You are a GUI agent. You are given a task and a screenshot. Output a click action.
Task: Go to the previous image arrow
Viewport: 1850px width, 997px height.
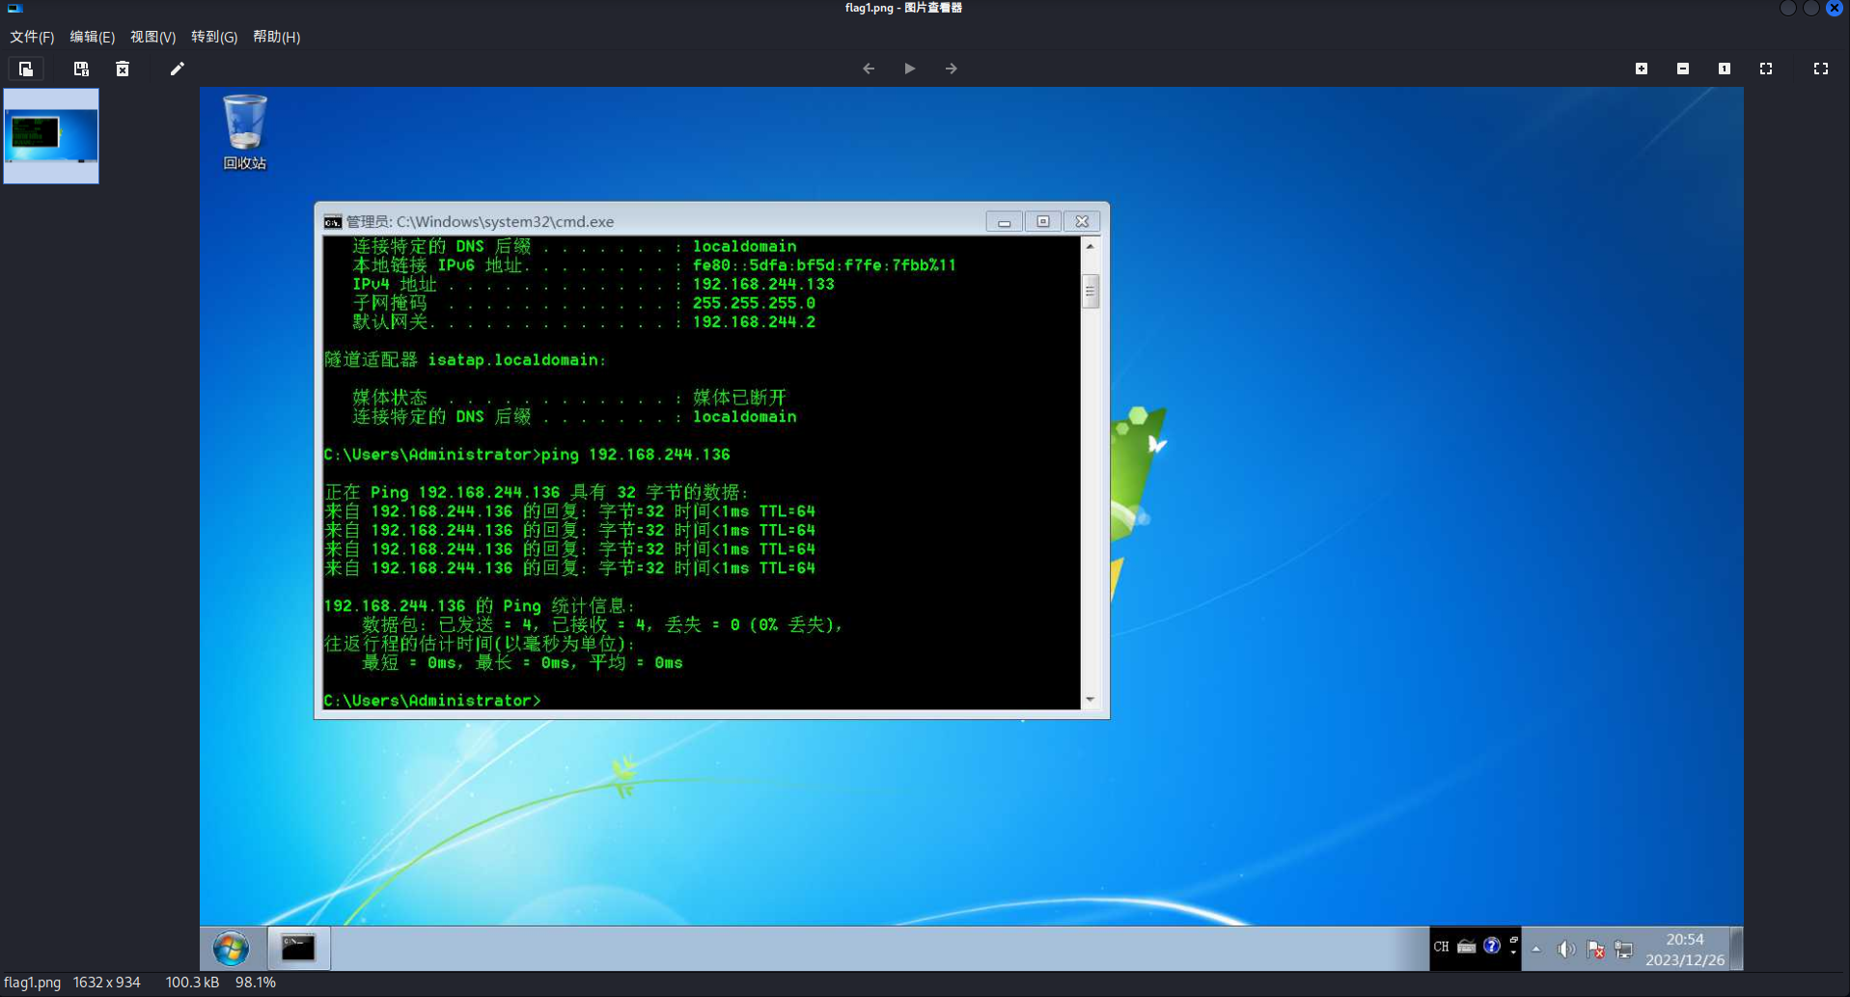869,69
